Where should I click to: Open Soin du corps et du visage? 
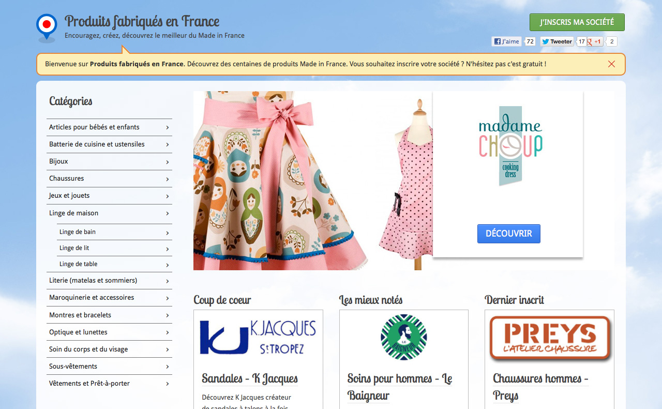[109, 349]
